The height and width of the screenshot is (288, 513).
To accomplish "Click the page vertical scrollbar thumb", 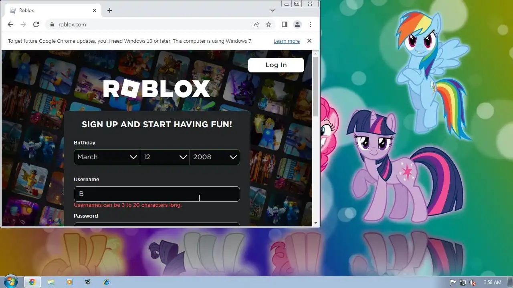I will 316,87.
